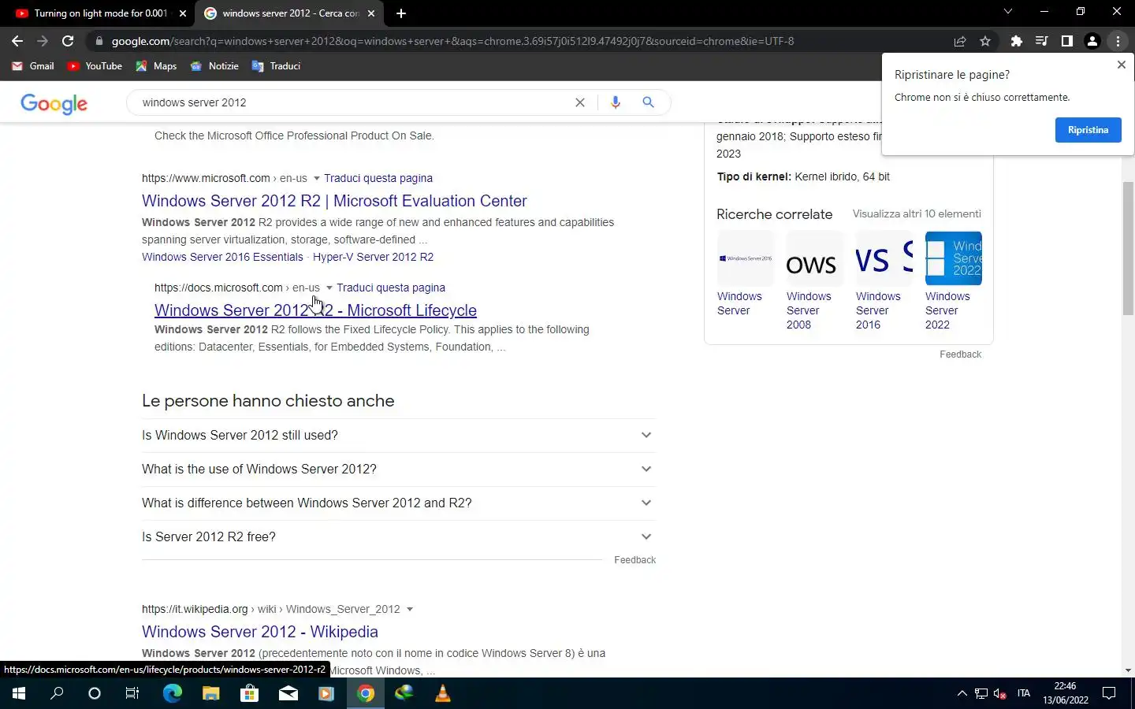The height and width of the screenshot is (709, 1135).
Task: Launch VLC media player from the taskbar
Action: 443,693
